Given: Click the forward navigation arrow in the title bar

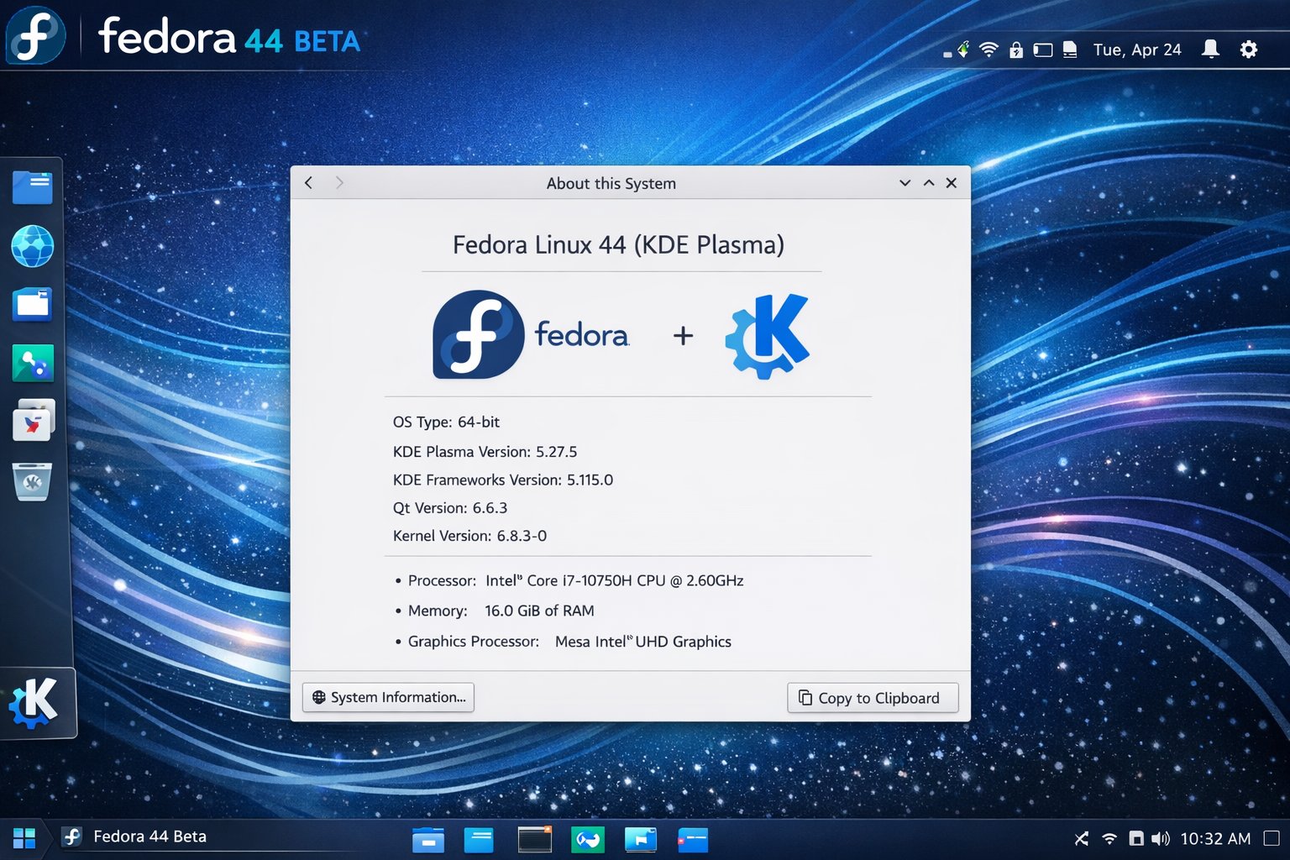Looking at the screenshot, I should point(339,182).
